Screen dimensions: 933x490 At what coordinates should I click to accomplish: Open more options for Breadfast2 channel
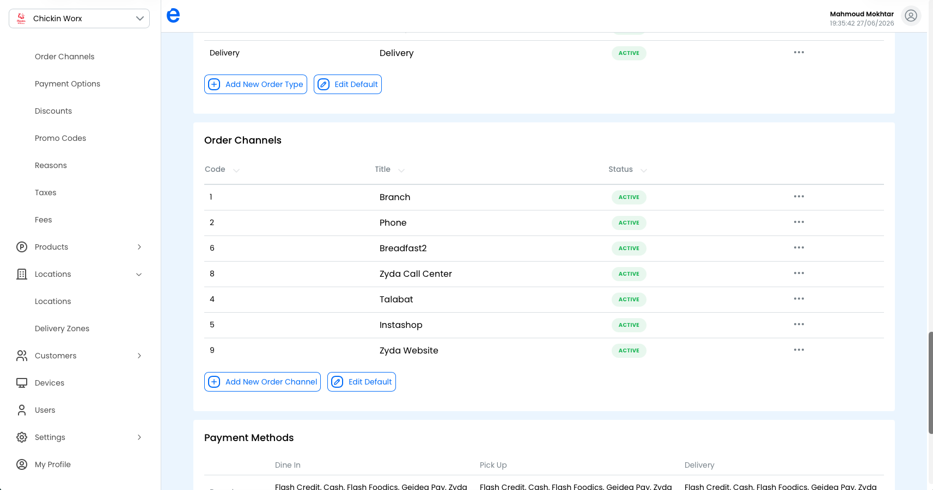click(799, 247)
